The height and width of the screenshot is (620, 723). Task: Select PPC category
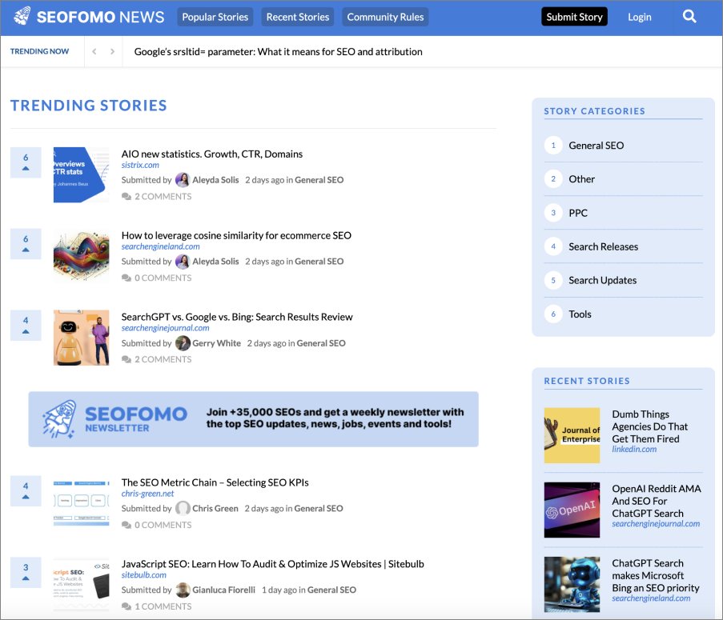[x=578, y=213]
